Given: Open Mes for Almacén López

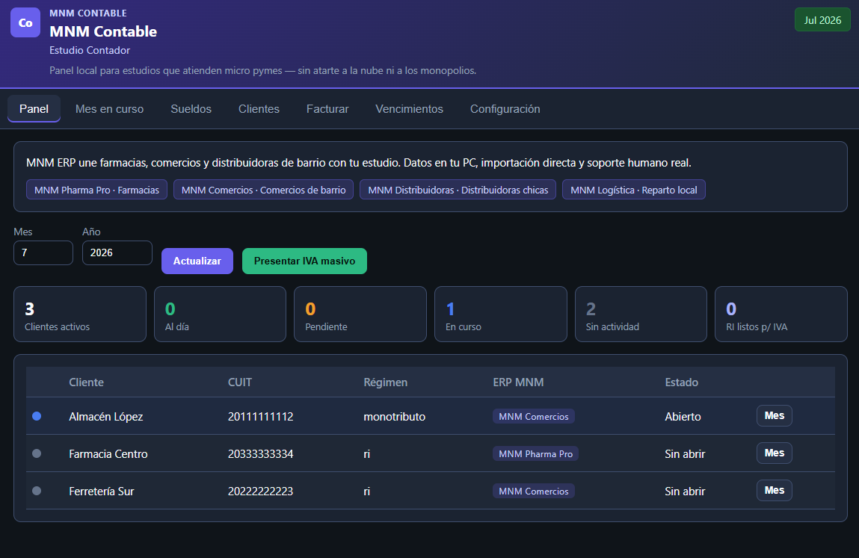Looking at the screenshot, I should tap(774, 415).
